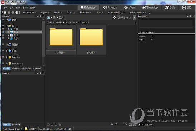
Task: Expand the 计算机 tree node
Action: [7, 44]
